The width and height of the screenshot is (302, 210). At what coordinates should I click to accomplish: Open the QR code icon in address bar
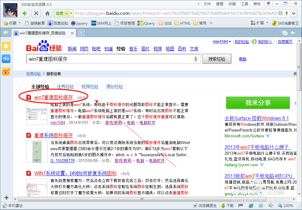click(280, 13)
